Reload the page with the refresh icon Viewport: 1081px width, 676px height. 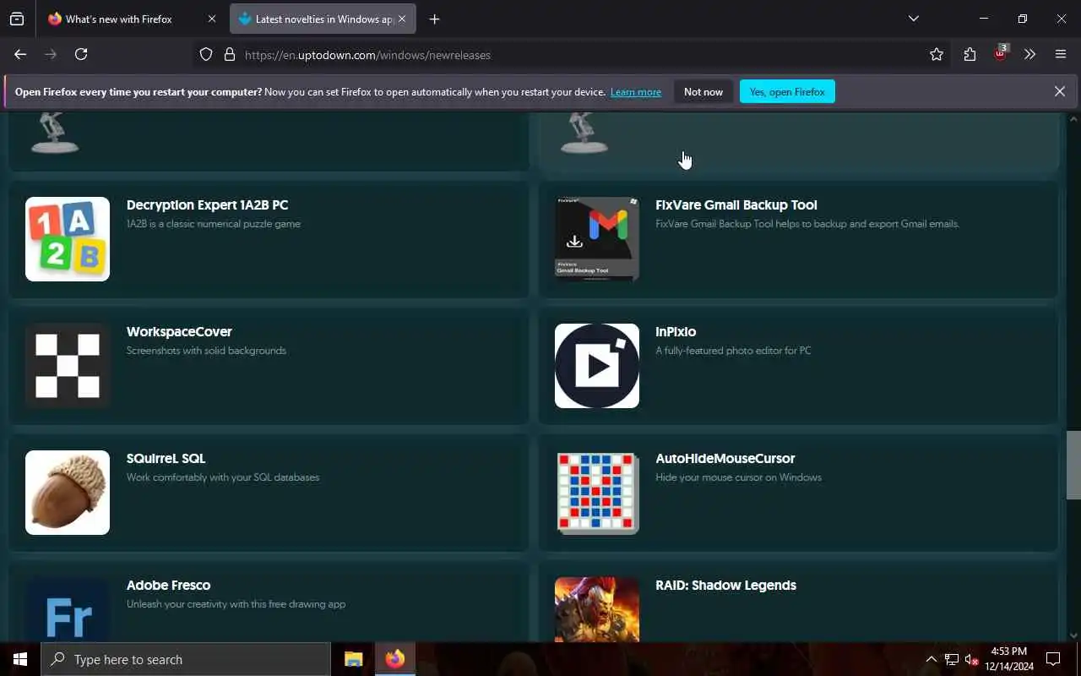(81, 54)
